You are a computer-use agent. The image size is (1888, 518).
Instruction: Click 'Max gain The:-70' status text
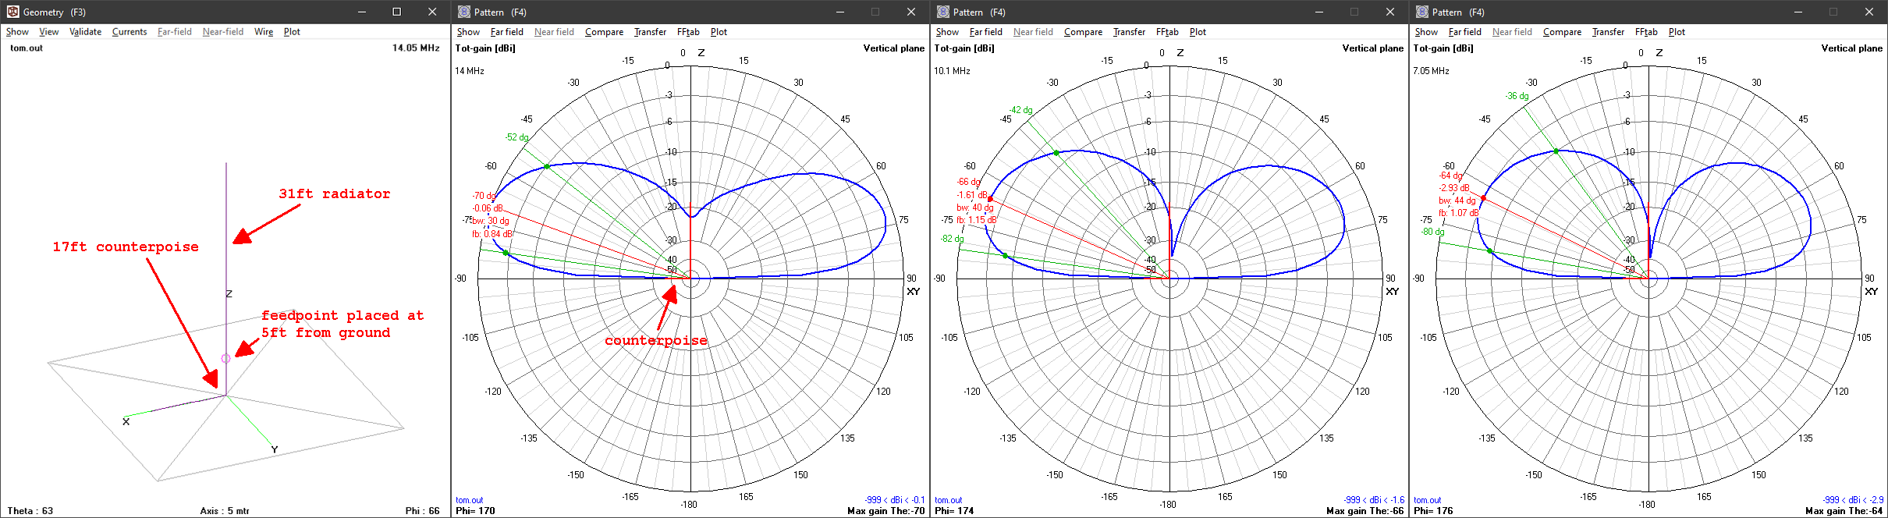coord(885,511)
